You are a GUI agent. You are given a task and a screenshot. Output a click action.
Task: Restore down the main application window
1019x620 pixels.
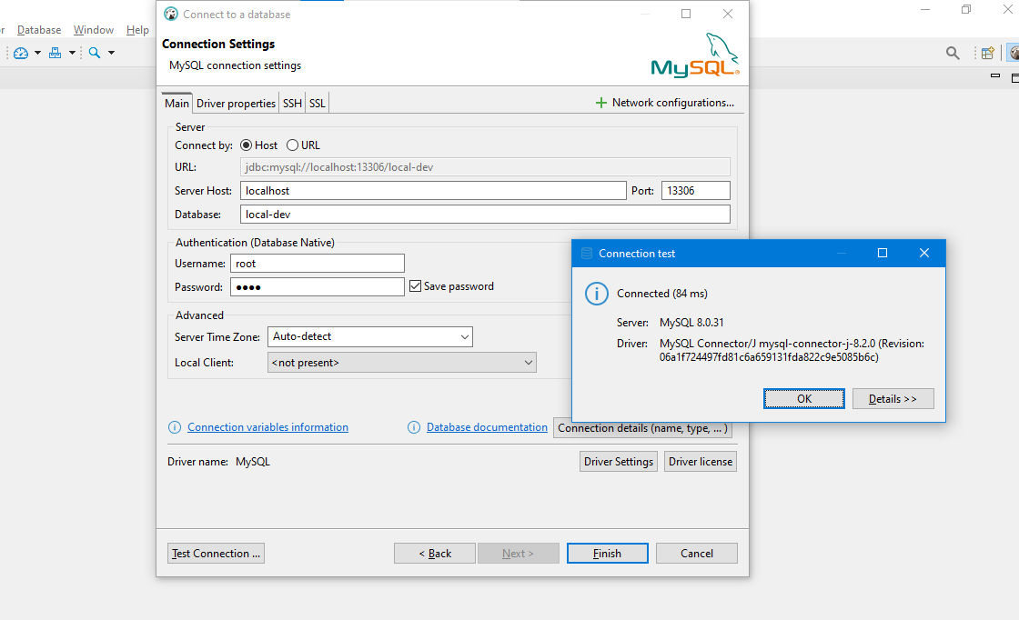pyautogui.click(x=966, y=9)
